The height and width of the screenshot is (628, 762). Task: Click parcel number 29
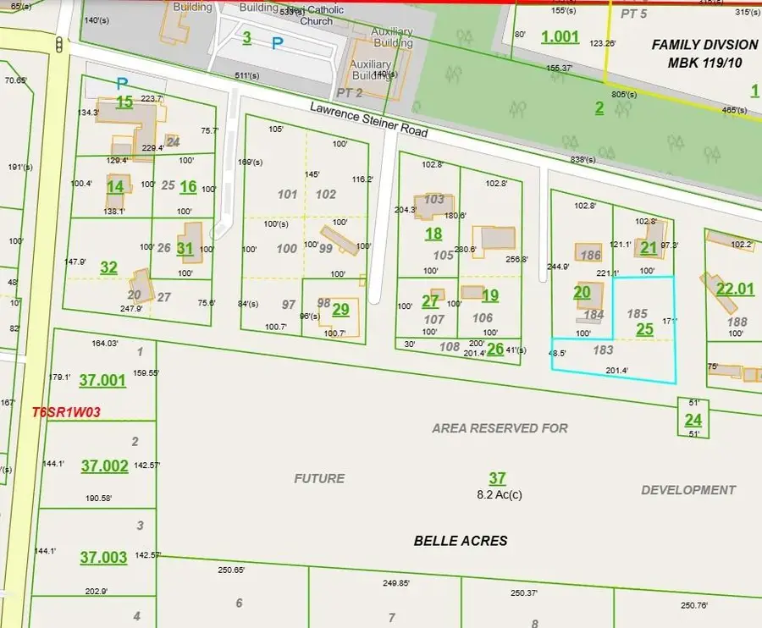click(340, 310)
